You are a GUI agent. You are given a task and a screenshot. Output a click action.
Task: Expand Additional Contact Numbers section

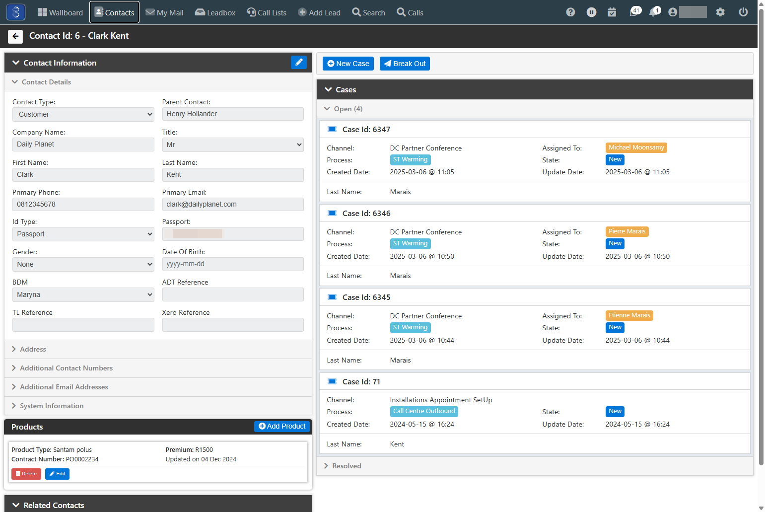158,368
